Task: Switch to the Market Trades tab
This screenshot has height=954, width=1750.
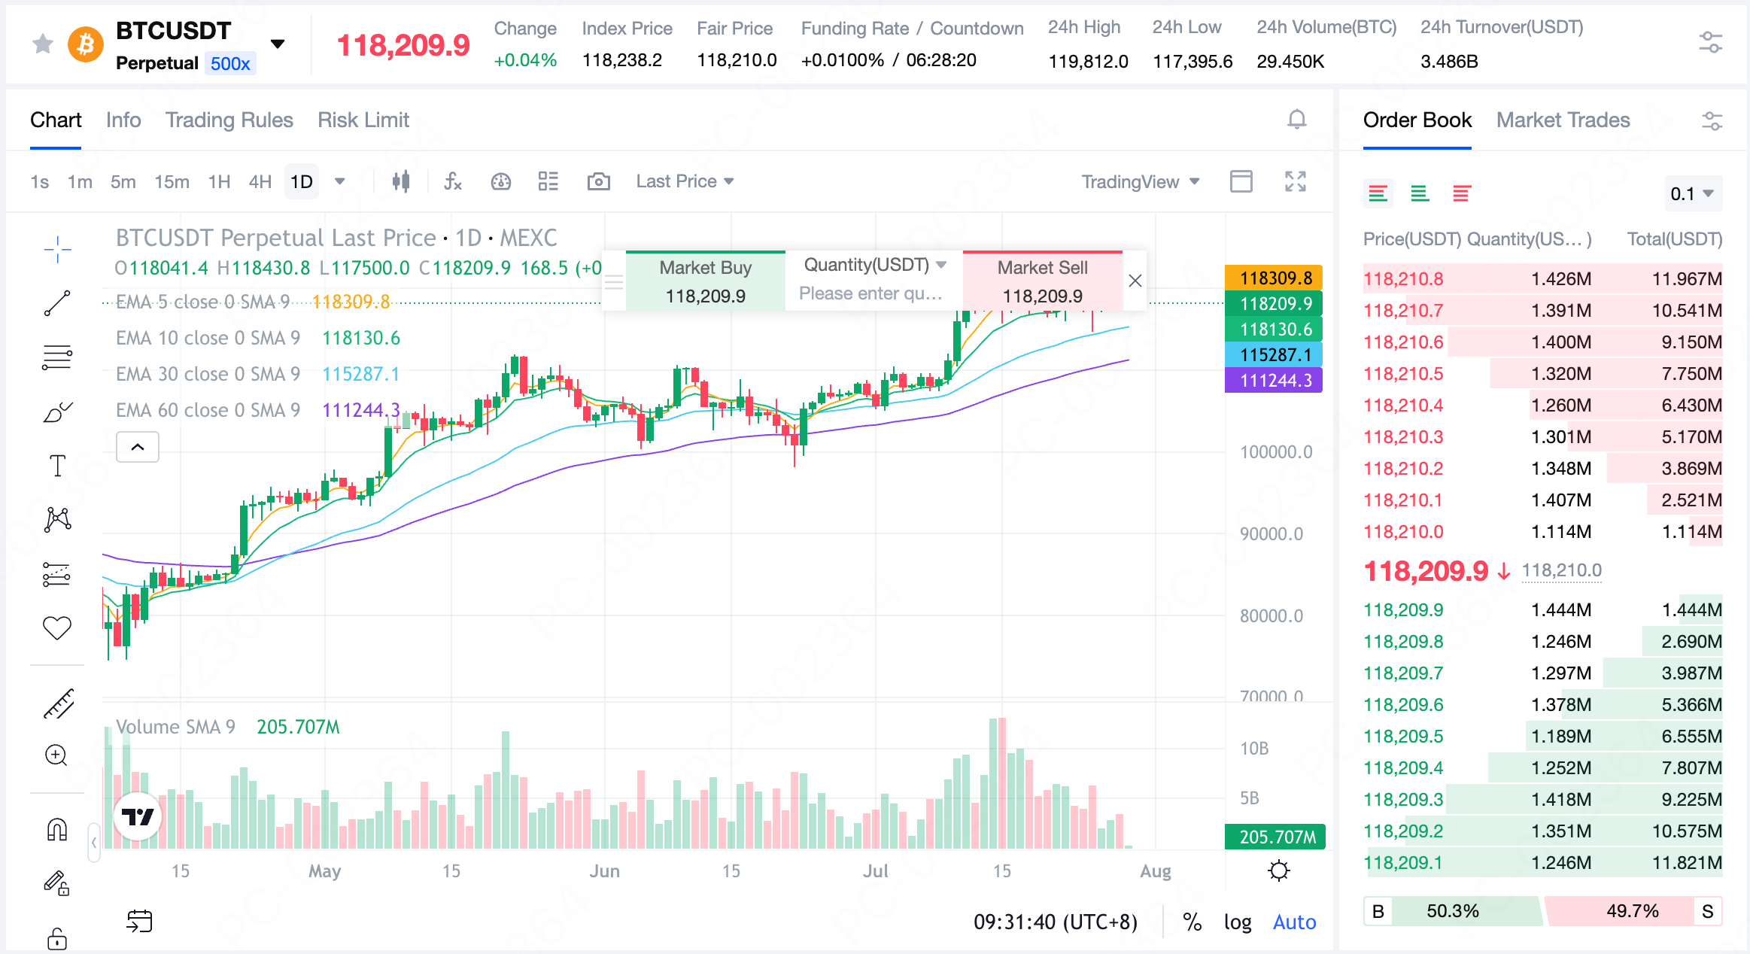Action: point(1563,120)
